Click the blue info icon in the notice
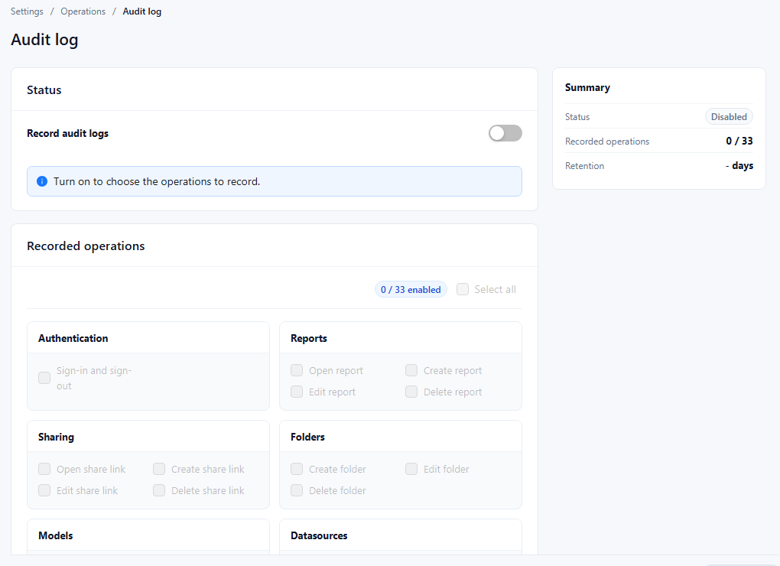 42,181
